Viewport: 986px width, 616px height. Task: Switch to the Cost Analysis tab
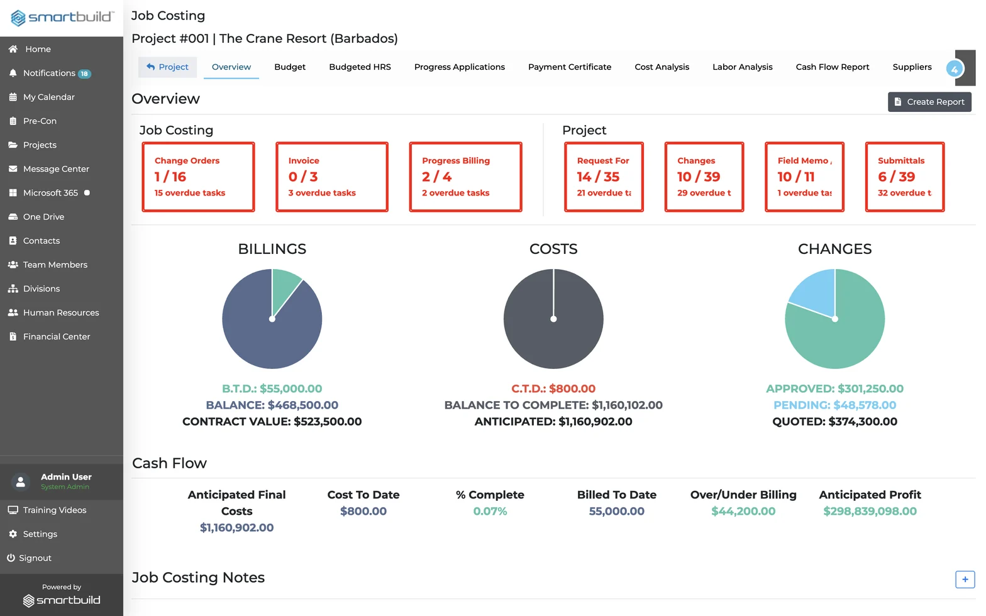(x=662, y=67)
